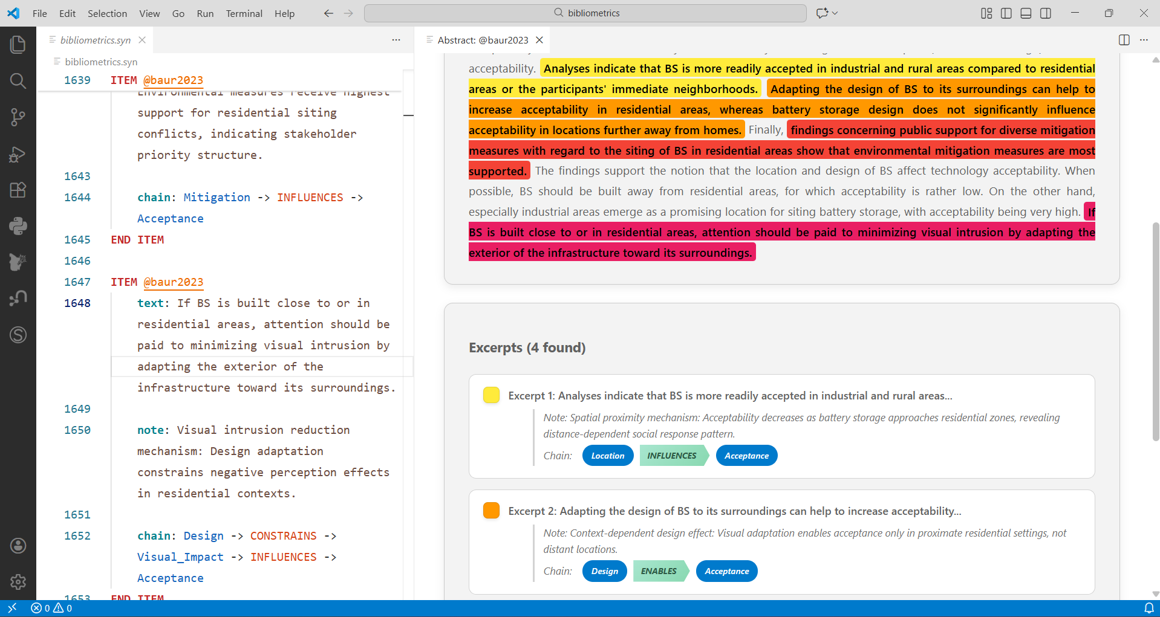Toggle the primary side bar layout
Viewport: 1160px width, 617px height.
pos(1006,13)
